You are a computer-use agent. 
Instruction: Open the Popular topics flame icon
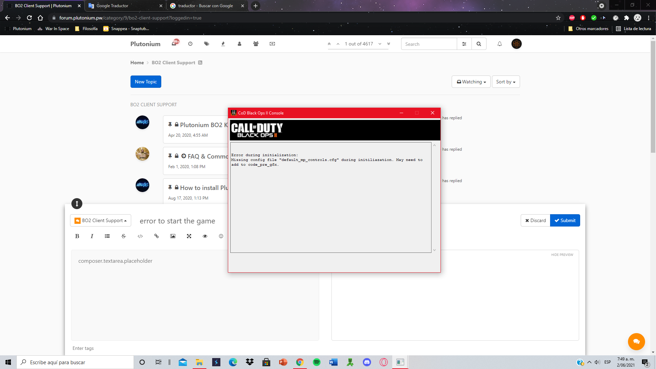pos(223,44)
